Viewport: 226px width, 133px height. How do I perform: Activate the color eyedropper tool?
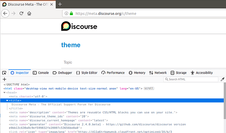point(222,79)
